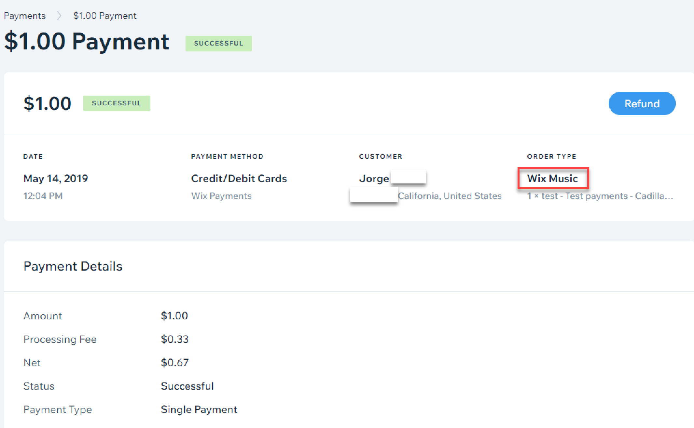Open customer Jorge's name
The width and height of the screenshot is (694, 428).
click(374, 179)
